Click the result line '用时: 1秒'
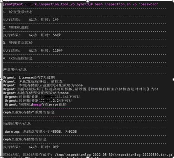 [31, 20]
